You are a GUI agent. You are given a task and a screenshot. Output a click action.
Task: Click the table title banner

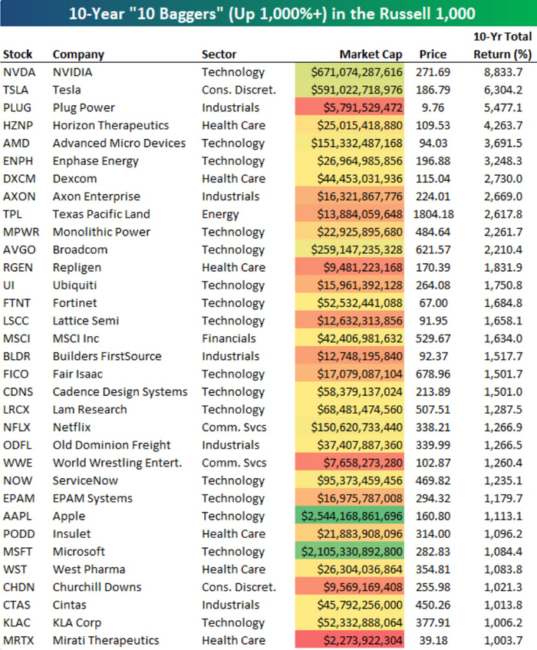coord(268,13)
